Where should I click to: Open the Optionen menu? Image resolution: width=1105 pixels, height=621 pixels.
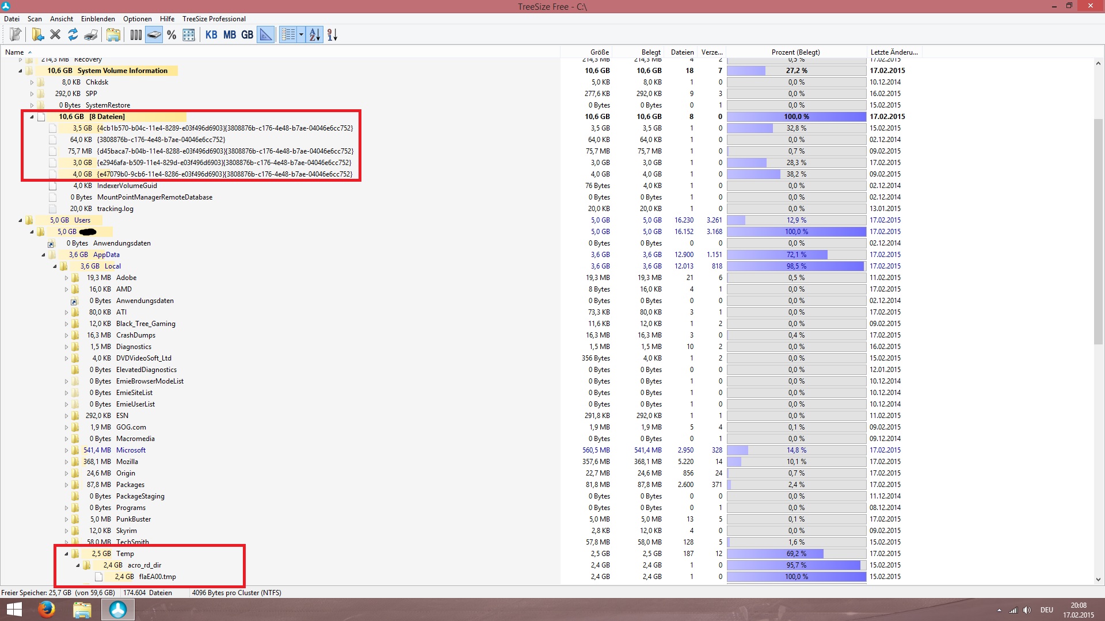coord(138,19)
